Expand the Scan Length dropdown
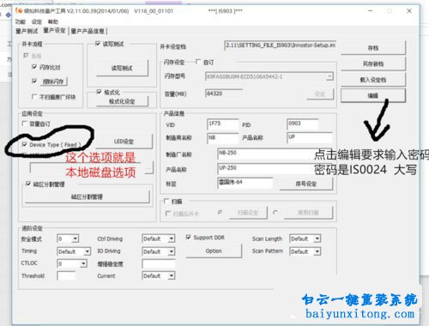Screen dimensions: 429x326 click(317, 238)
